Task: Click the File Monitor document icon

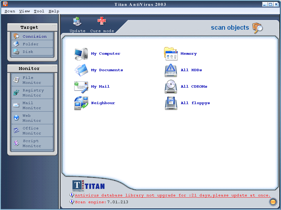Action: tap(16, 80)
